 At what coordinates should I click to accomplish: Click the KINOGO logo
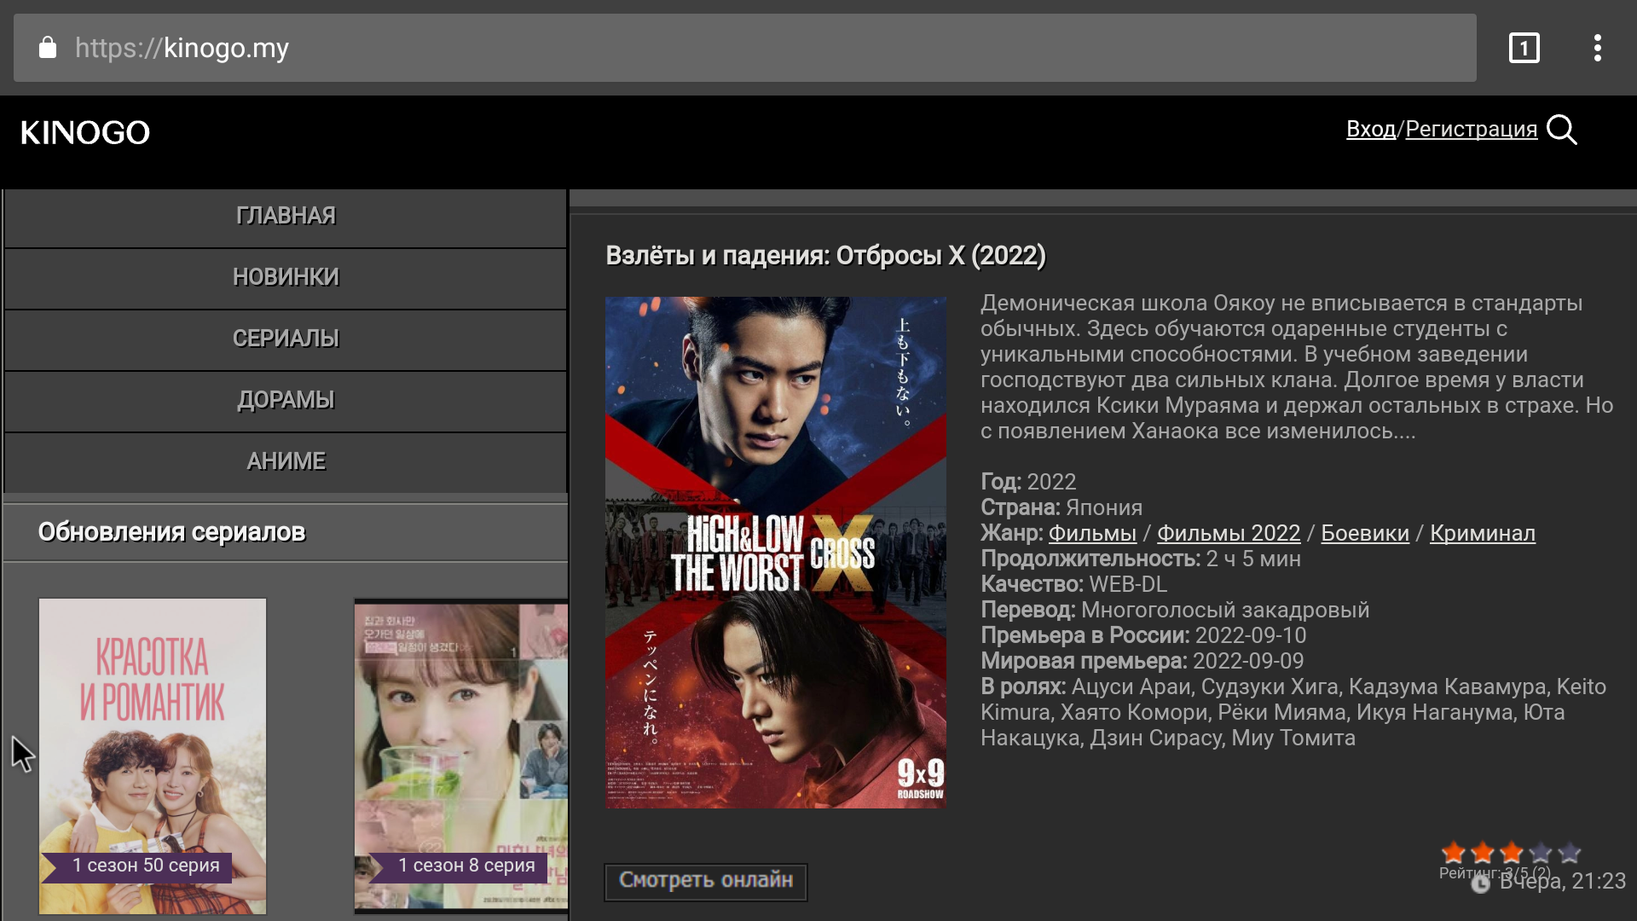[x=85, y=133]
